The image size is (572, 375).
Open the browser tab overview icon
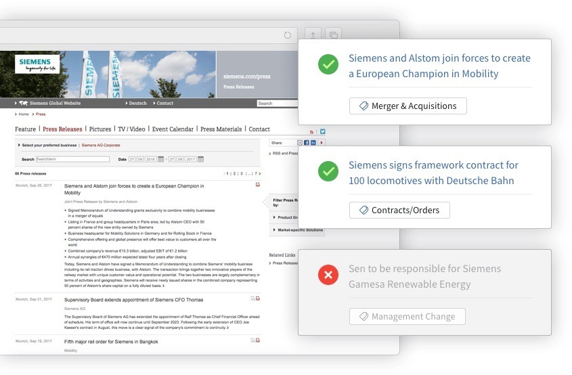click(334, 35)
